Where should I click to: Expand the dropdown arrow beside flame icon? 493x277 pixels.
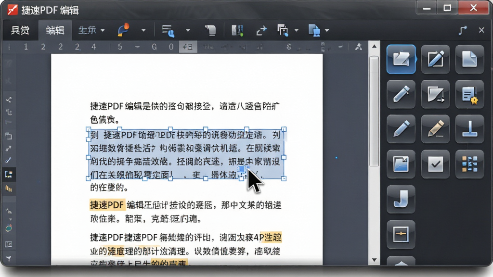click(x=143, y=30)
